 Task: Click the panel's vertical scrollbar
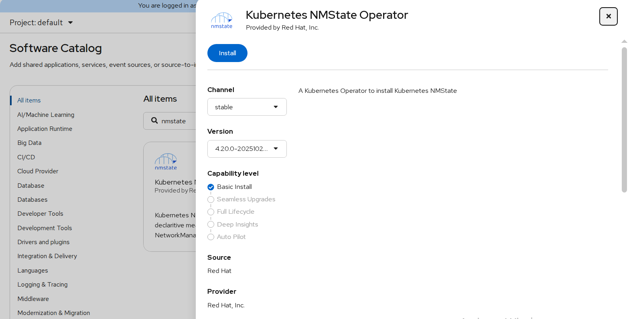tap(624, 120)
